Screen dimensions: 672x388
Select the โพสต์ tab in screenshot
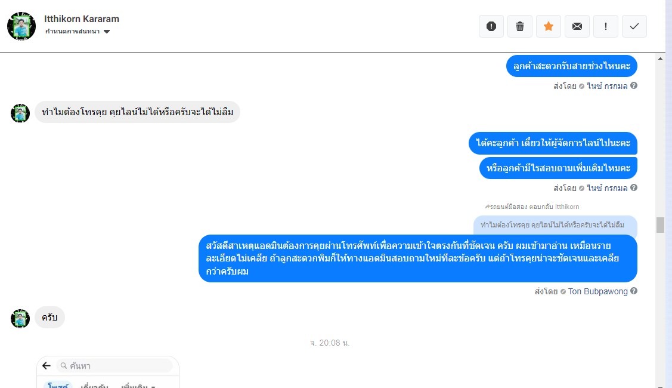click(57, 385)
